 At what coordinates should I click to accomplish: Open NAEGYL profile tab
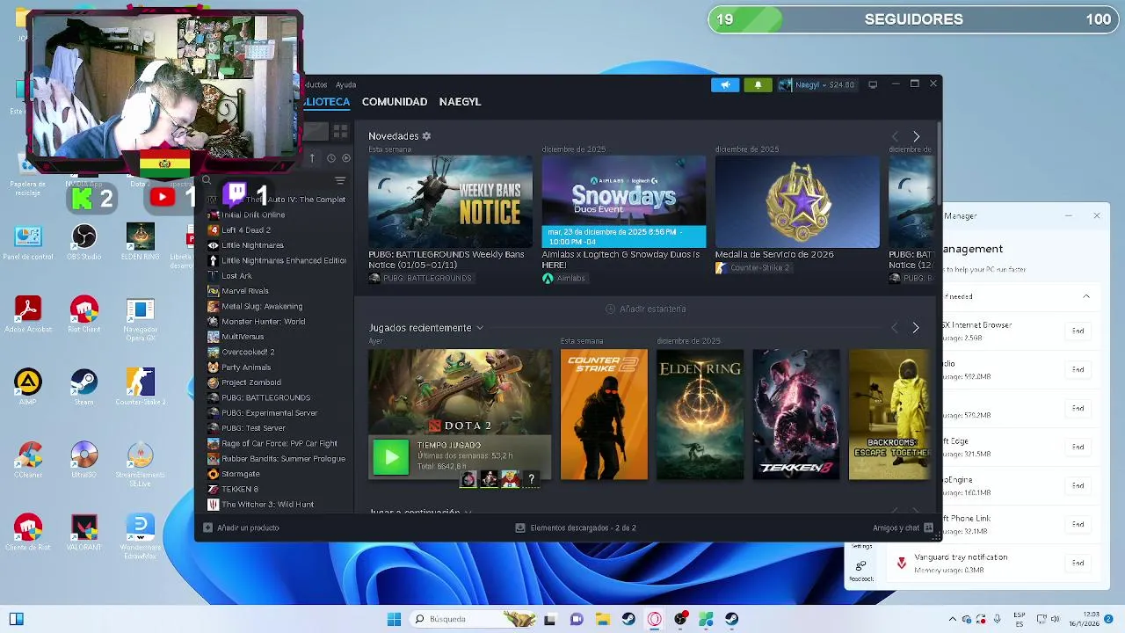coord(461,102)
